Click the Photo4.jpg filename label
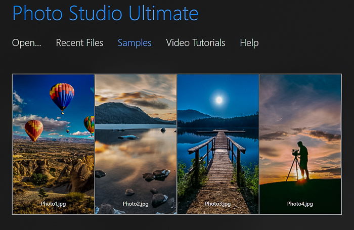The width and height of the screenshot is (354, 230). (300, 204)
